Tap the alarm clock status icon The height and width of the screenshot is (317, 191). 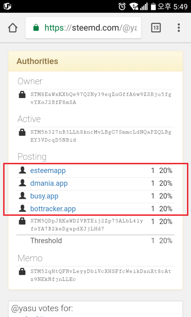[x=122, y=7]
